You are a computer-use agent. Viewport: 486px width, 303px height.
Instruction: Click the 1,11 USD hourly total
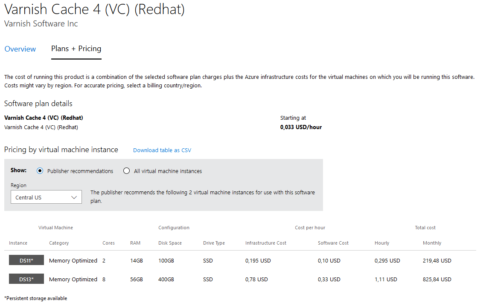pyautogui.click(x=386, y=280)
